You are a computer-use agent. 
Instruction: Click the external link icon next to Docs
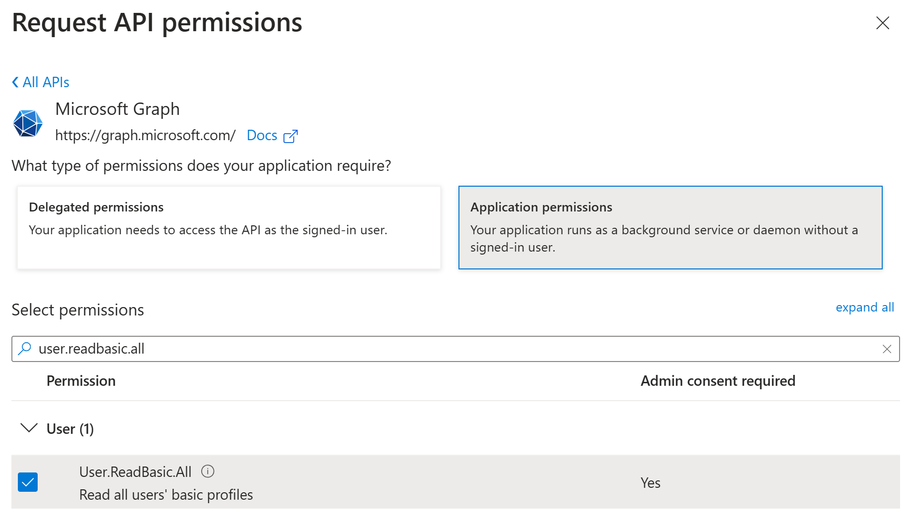(290, 136)
